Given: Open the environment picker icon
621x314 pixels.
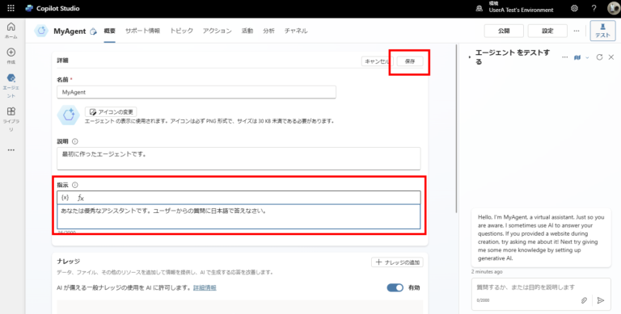Looking at the screenshot, I should coord(479,8).
